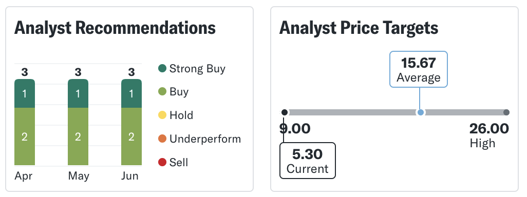The height and width of the screenshot is (197, 527).
Task: Click the Sell legend red dot
Action: pos(162,163)
